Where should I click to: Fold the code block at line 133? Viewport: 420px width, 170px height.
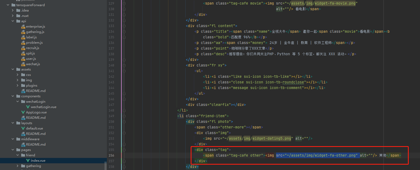124,26
